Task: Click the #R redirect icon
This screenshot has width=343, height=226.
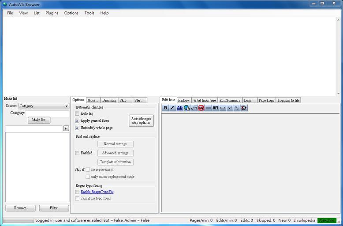Action: (x=215, y=108)
